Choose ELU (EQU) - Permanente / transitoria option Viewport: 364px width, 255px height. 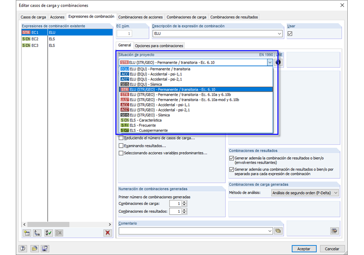196,69
